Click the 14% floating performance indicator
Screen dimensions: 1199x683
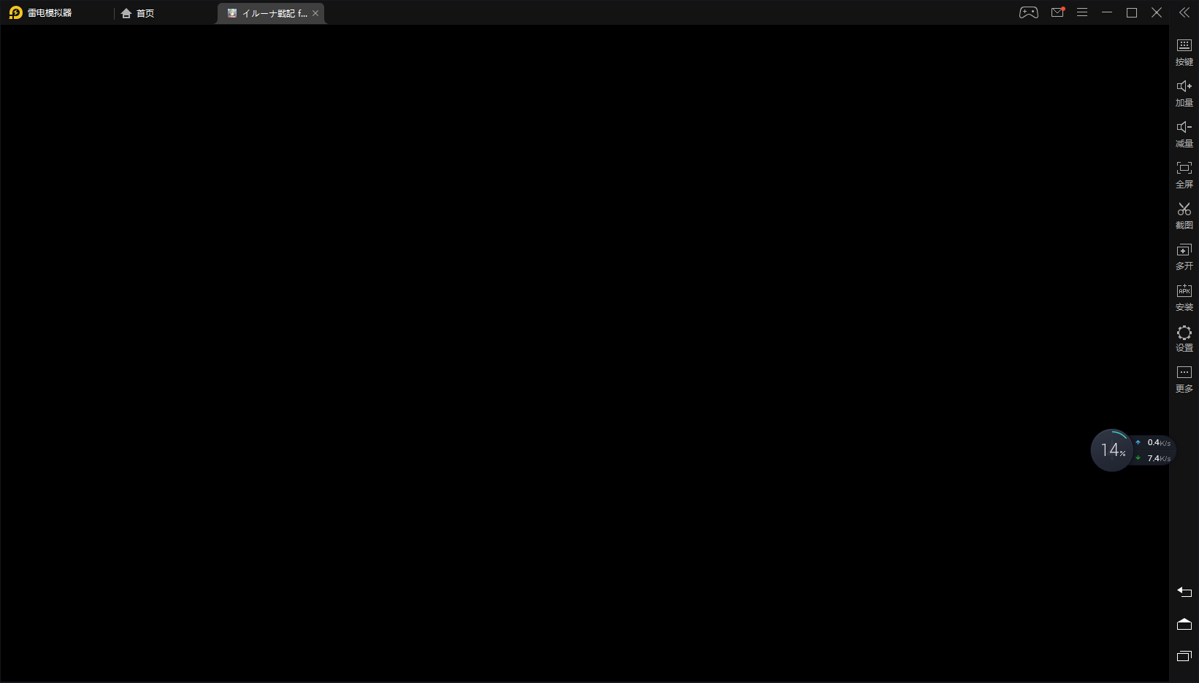tap(1111, 450)
